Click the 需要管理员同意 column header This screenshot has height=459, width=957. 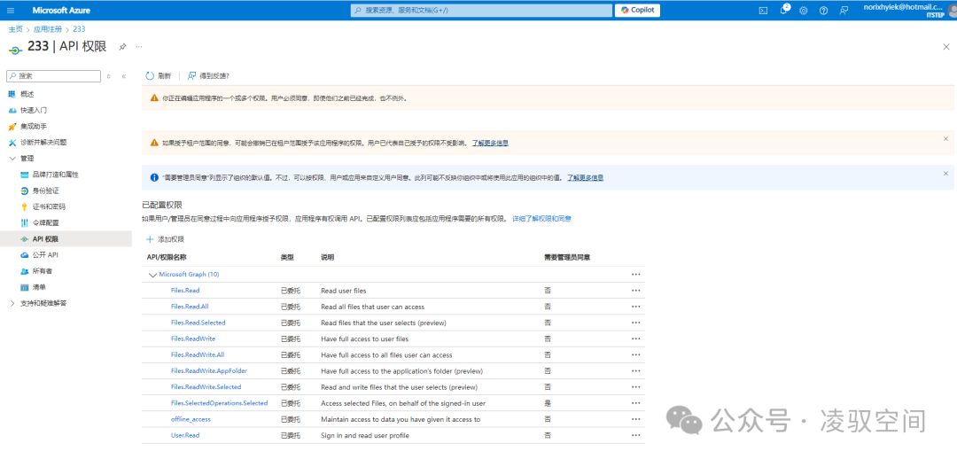tap(567, 258)
